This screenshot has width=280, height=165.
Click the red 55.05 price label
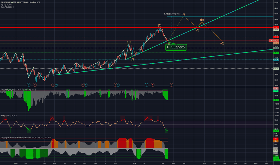point(276,27)
